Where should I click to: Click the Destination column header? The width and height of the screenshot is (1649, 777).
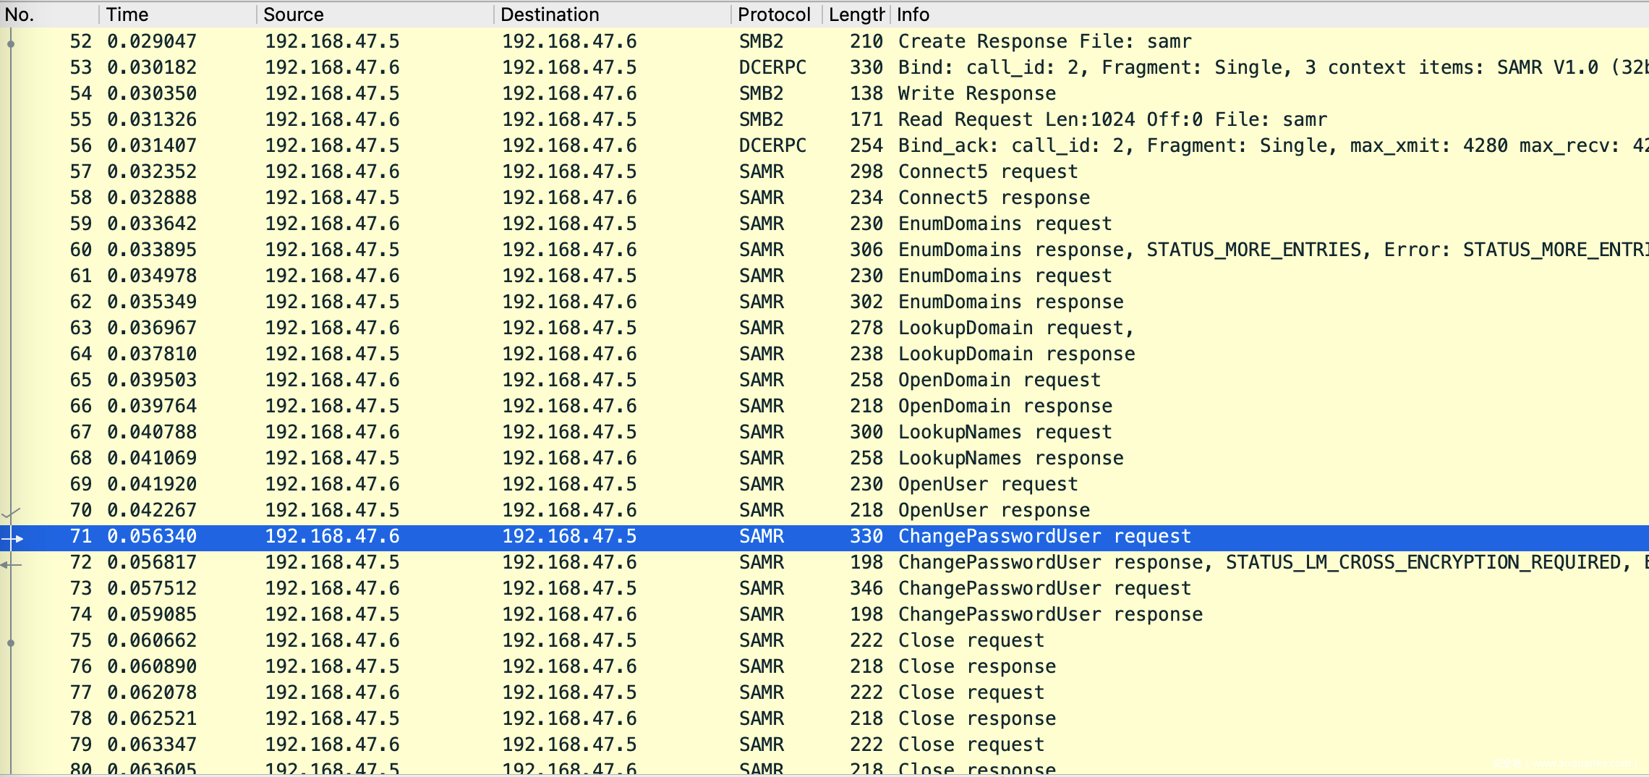click(613, 14)
